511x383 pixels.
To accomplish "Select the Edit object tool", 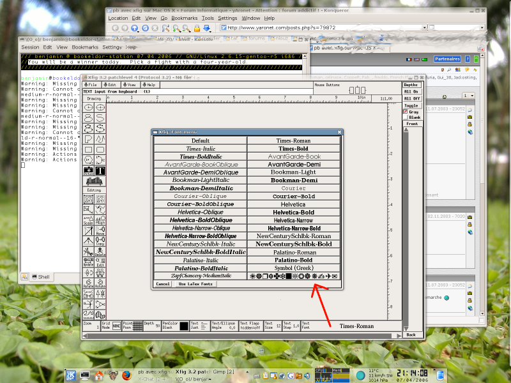I will tap(100, 262).
